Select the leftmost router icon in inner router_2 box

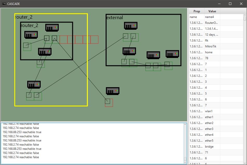point(31,35)
